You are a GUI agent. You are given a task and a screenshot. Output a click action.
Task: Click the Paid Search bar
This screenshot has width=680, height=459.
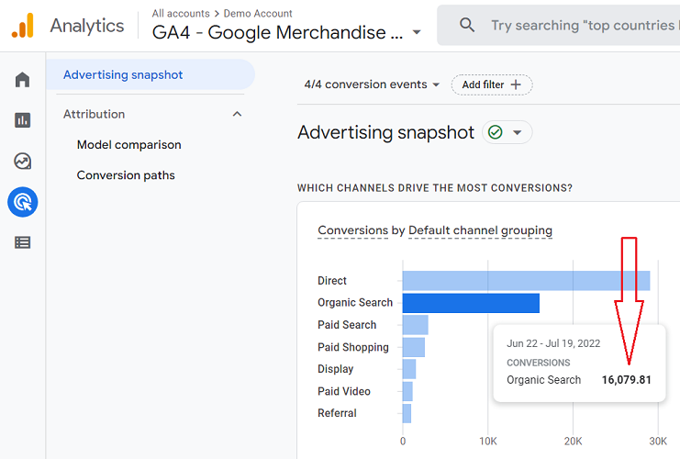[415, 325]
